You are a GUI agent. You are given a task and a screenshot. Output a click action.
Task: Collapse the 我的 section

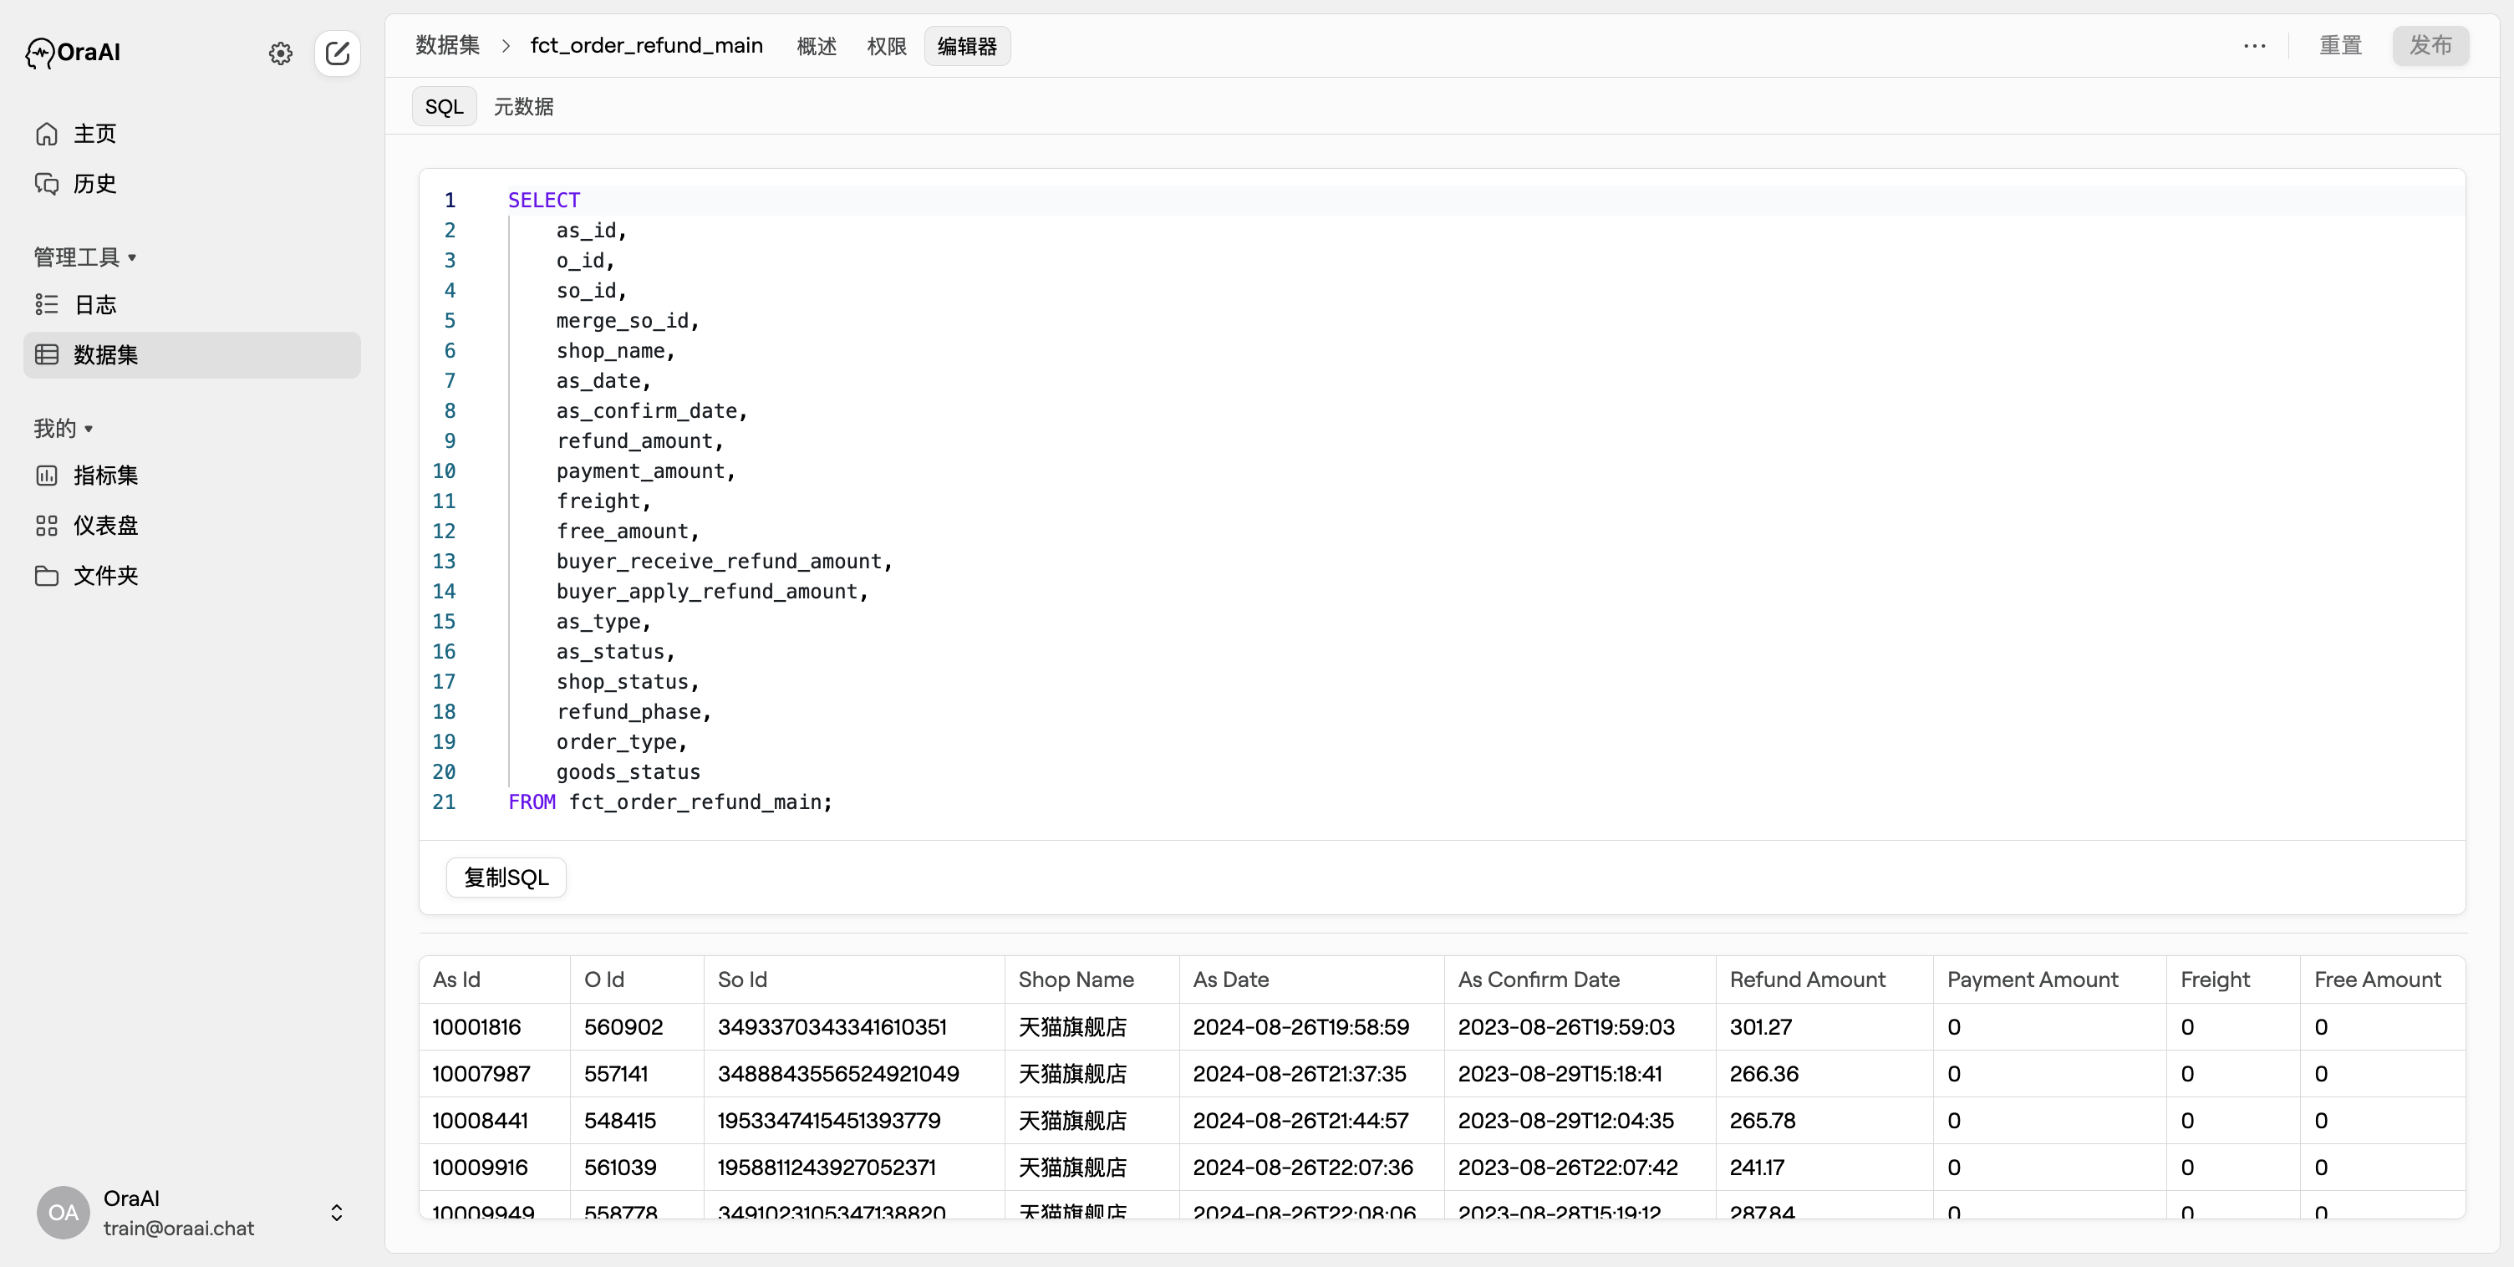[x=63, y=428]
